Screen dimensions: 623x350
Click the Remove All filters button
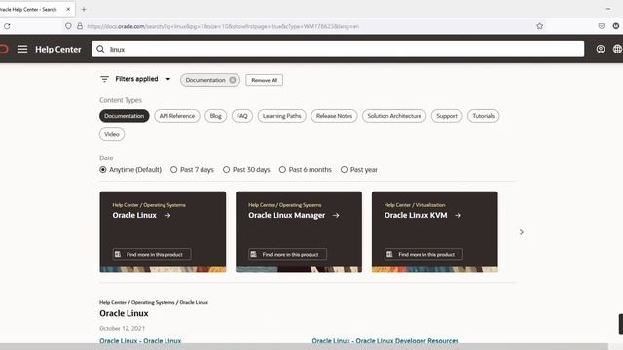(x=264, y=80)
